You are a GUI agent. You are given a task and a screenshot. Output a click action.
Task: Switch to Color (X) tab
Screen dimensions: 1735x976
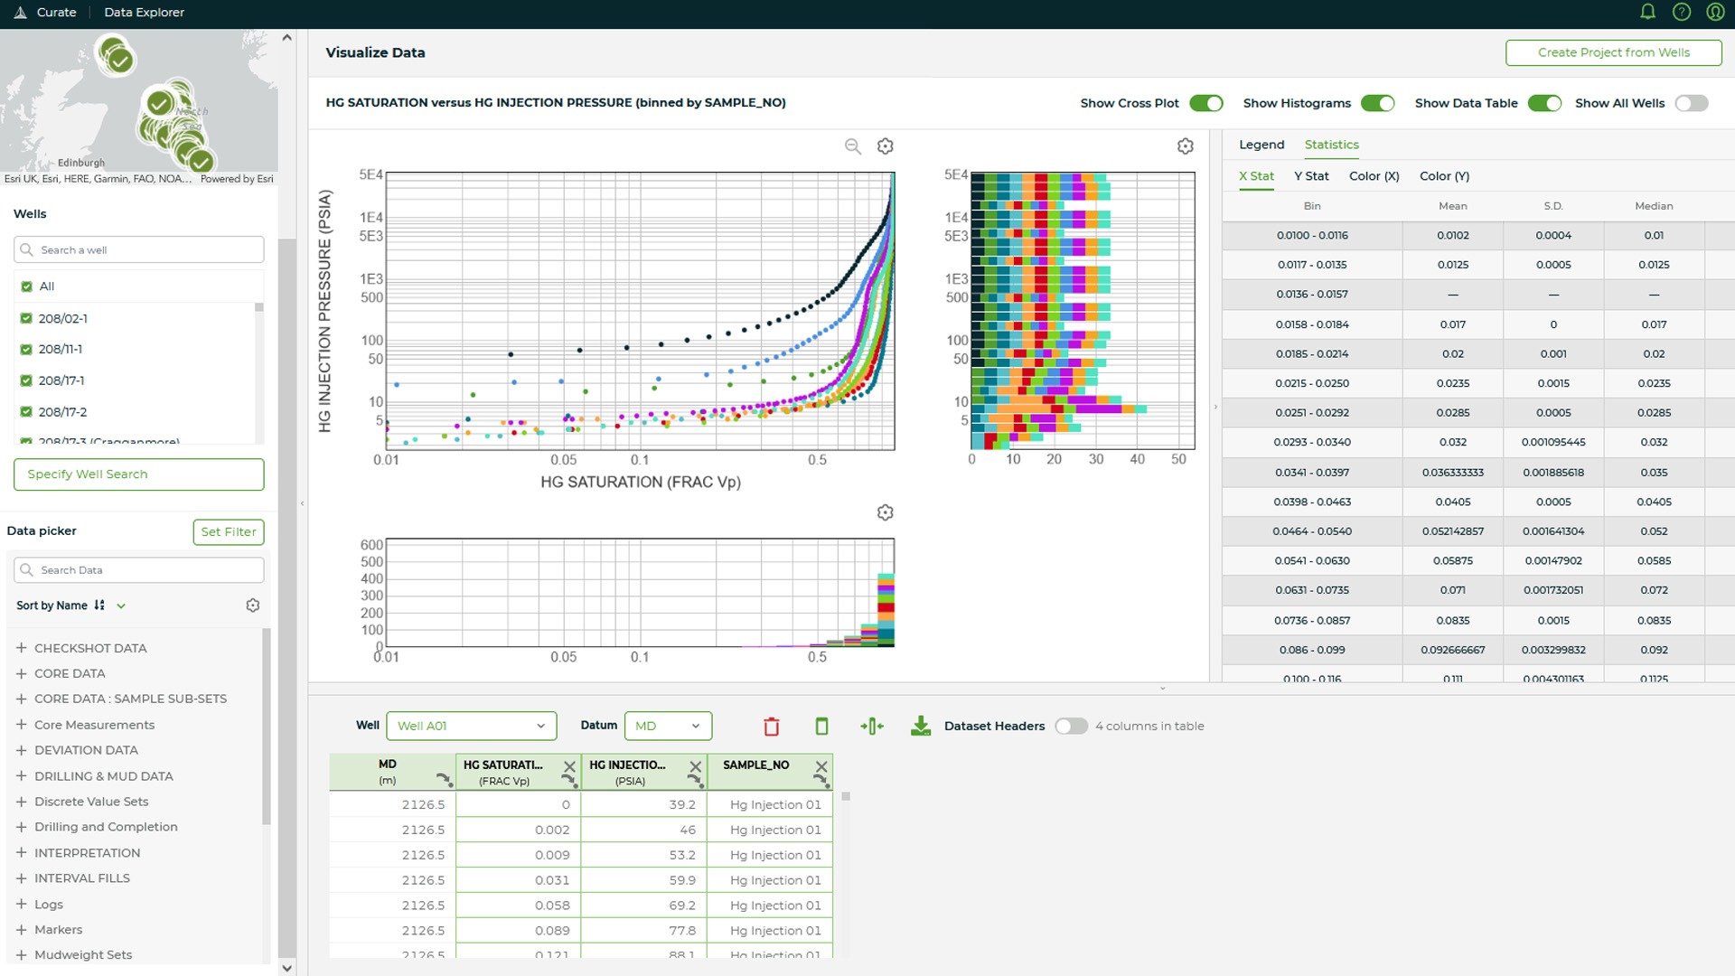pos(1374,176)
